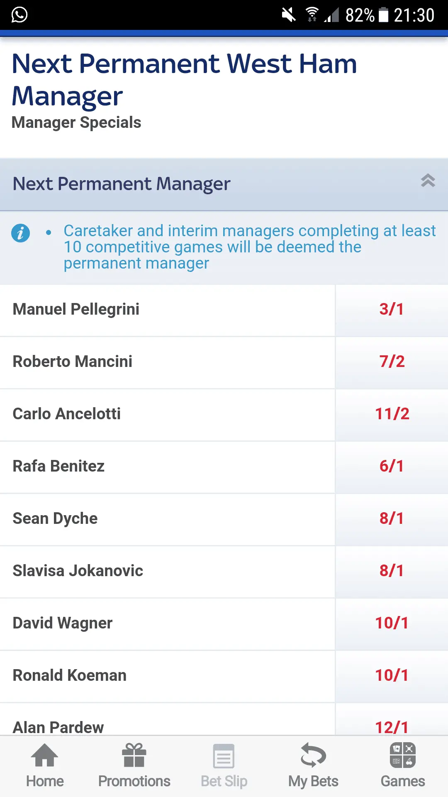Pick David Wagner at 10/1
Image resolution: width=448 pixels, height=797 pixels.
[x=392, y=623]
